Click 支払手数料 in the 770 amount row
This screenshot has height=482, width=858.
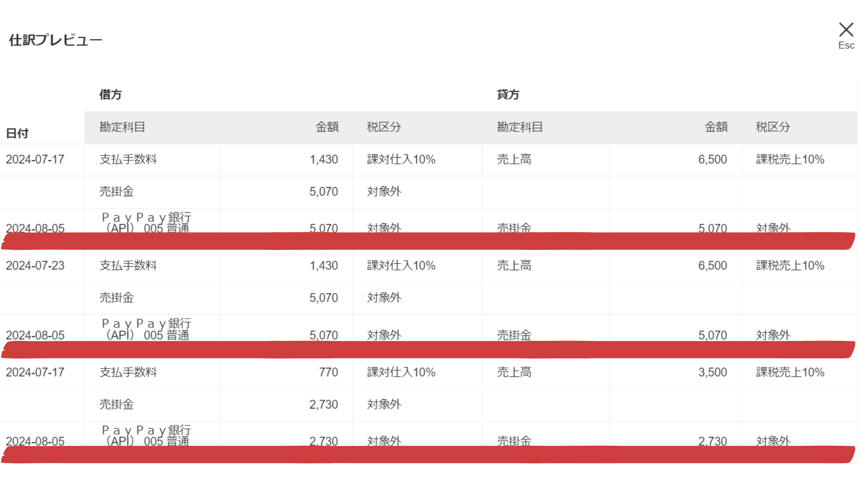pyautogui.click(x=128, y=372)
